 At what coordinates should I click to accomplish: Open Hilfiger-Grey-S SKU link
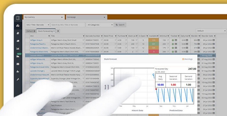coord(36,40)
